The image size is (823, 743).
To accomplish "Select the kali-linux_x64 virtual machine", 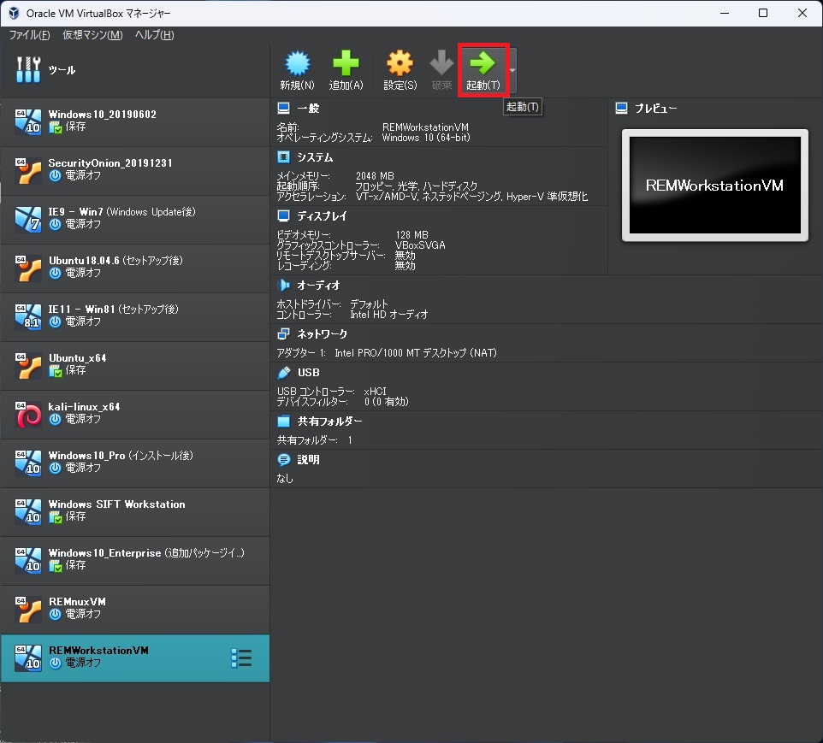I will pos(135,415).
